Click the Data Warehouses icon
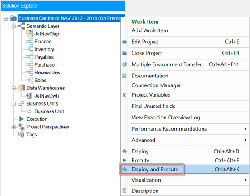250x196 pixels. point(21,88)
